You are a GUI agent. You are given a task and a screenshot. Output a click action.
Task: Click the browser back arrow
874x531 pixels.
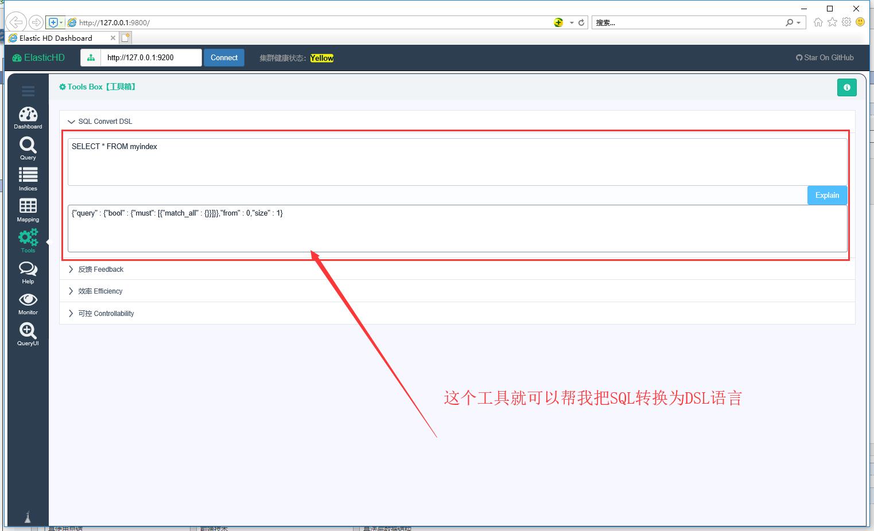15,22
